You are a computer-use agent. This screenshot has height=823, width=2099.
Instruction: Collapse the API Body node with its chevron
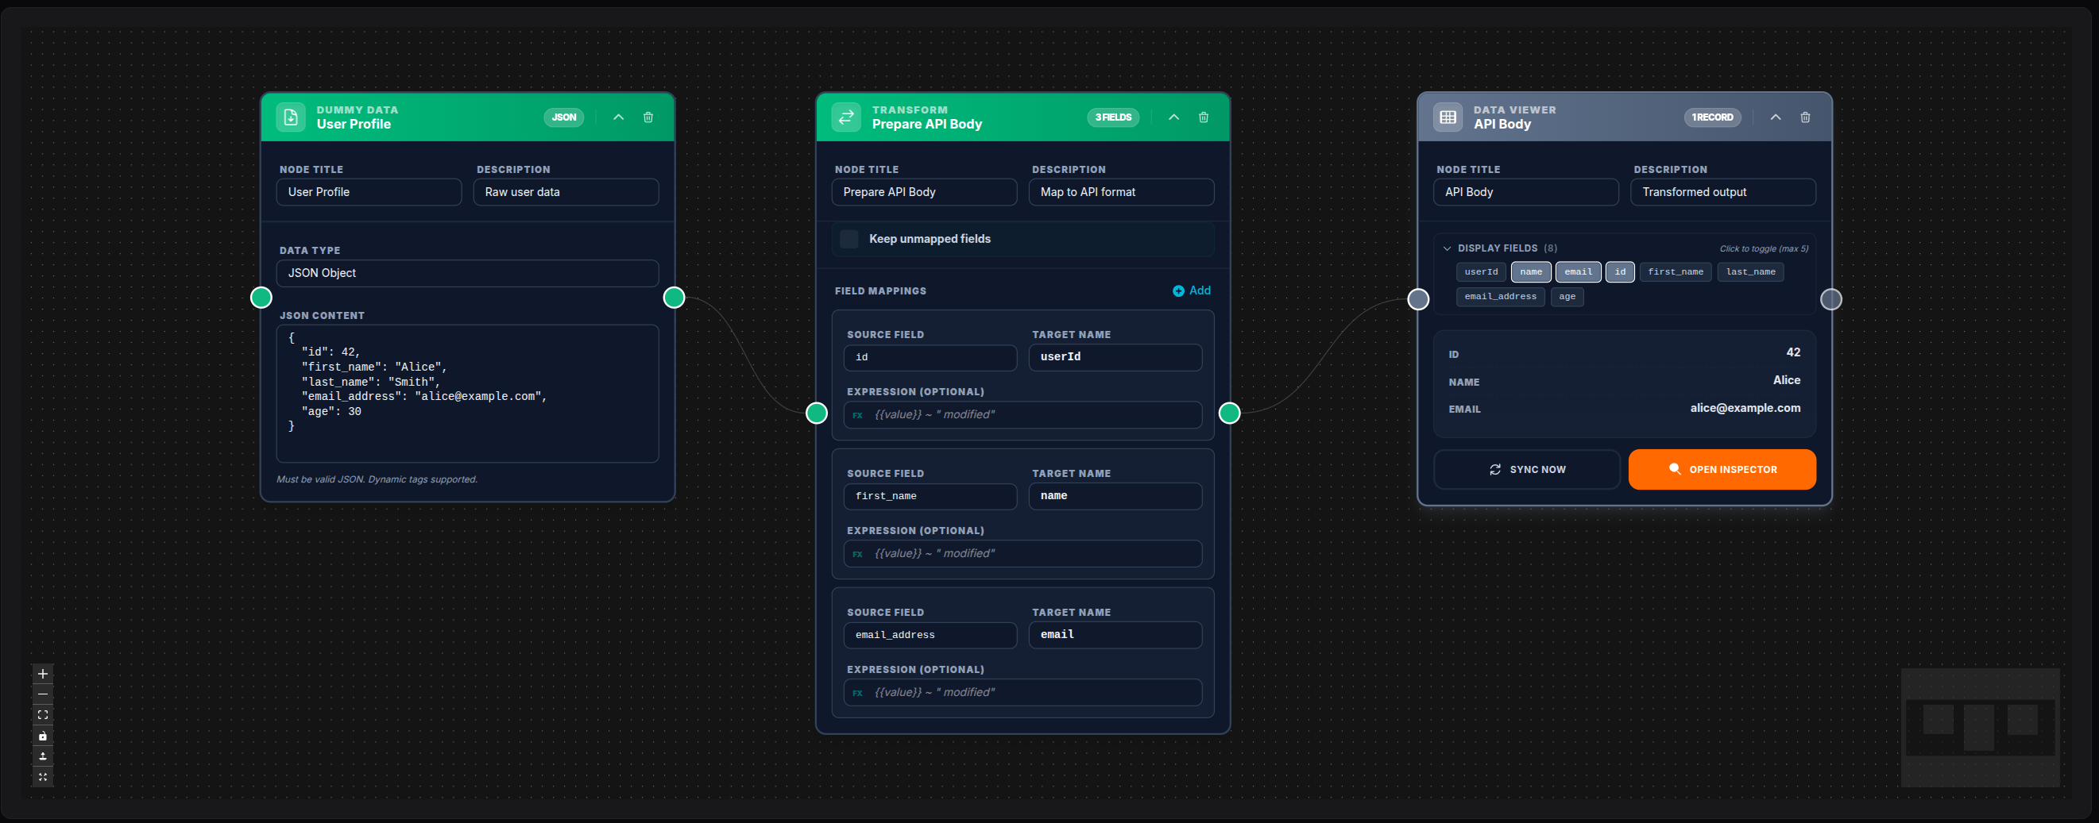(x=1775, y=117)
